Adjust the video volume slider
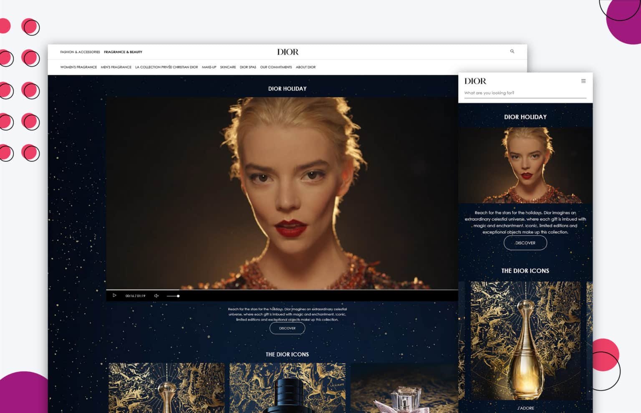Screen dimensions: 641x413 click(x=173, y=296)
